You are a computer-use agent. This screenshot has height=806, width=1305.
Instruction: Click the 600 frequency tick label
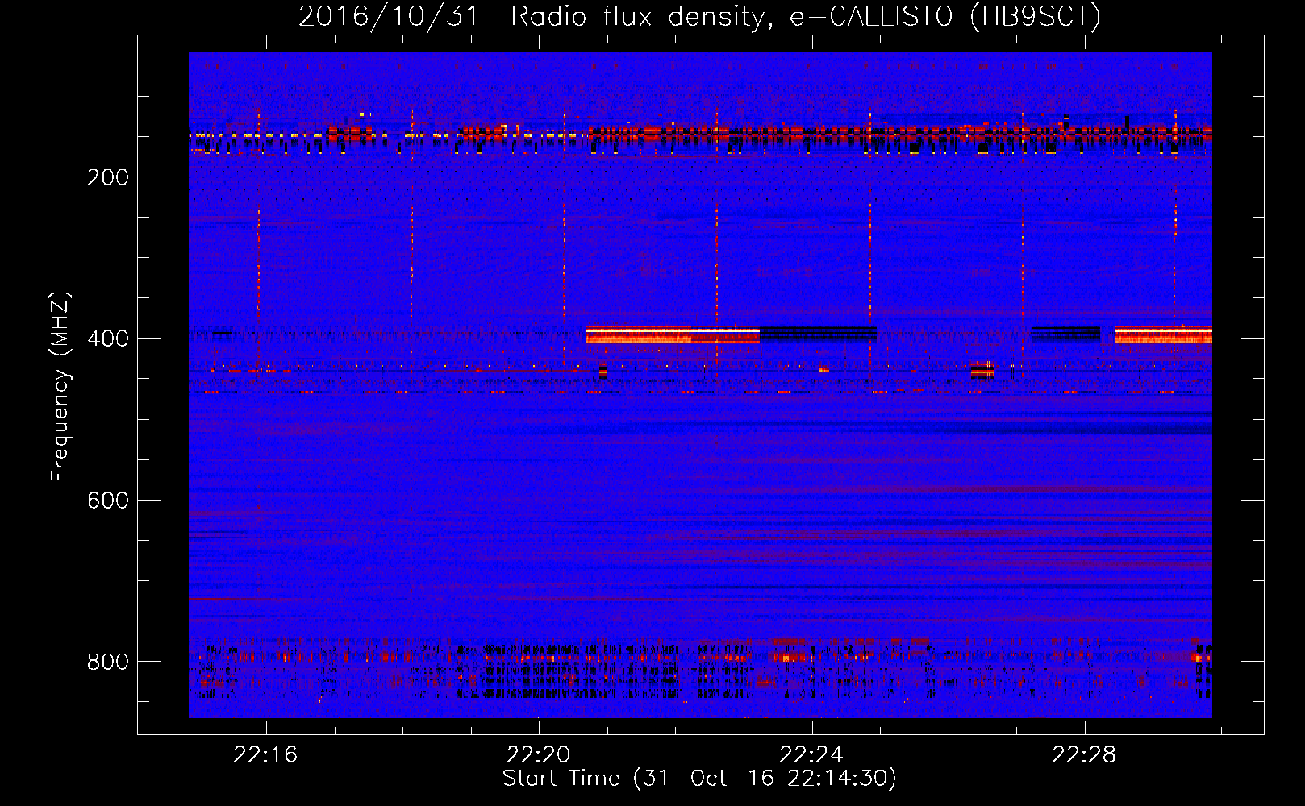tap(108, 501)
